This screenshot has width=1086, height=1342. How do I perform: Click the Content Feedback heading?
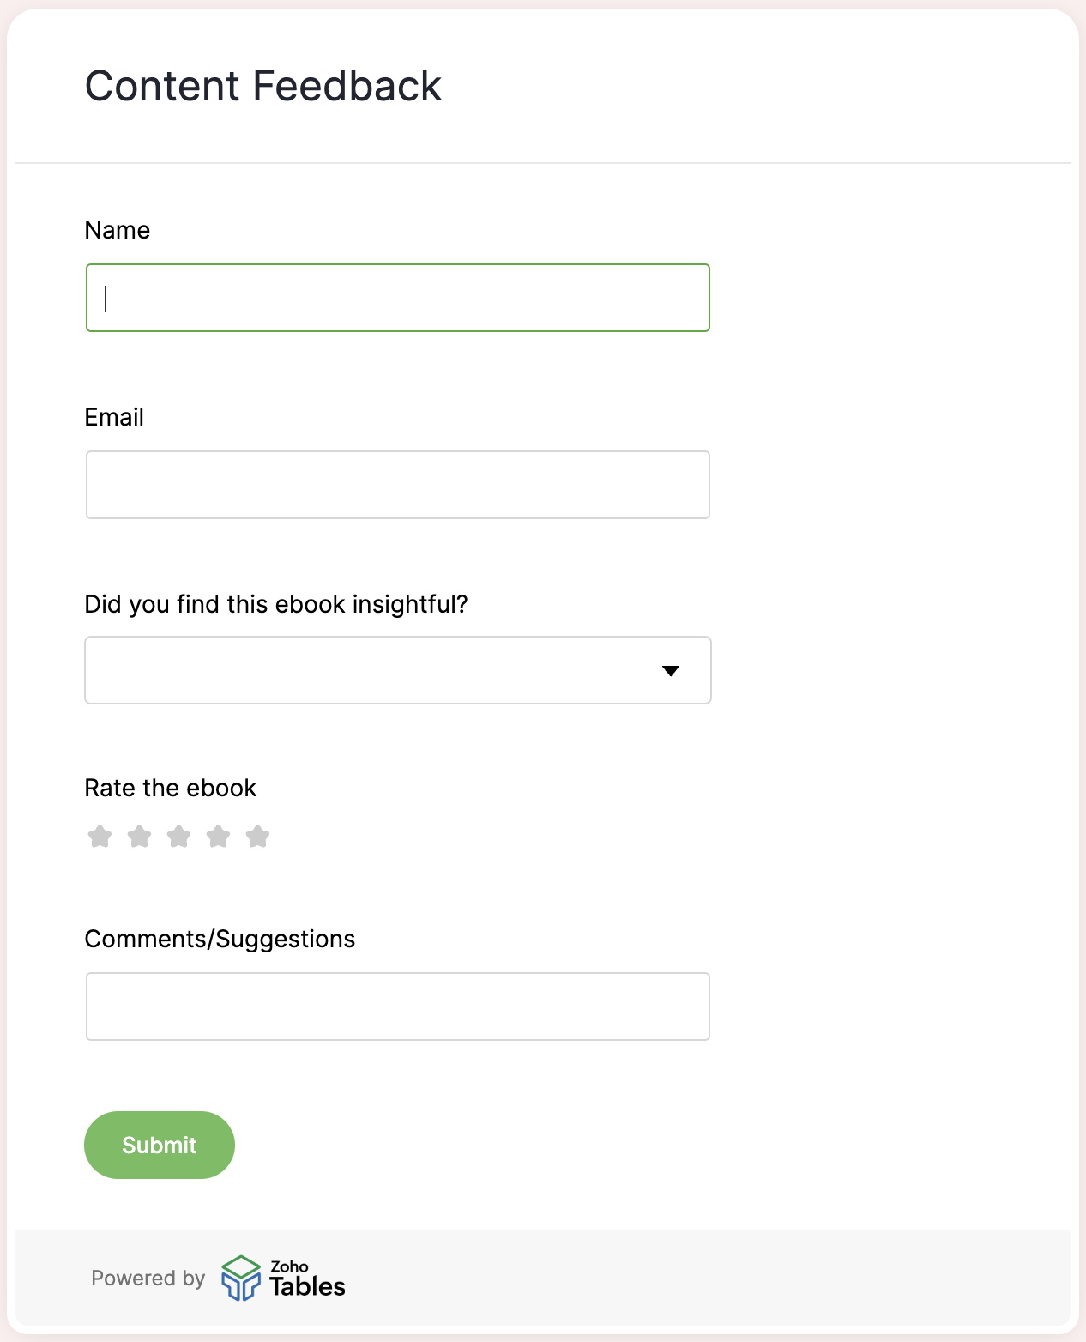(263, 86)
